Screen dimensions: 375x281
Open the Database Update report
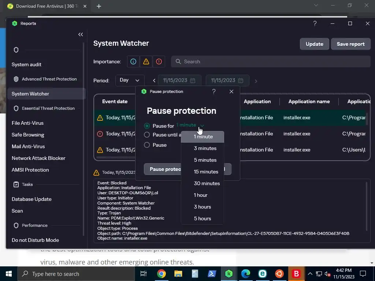[x=31, y=199]
